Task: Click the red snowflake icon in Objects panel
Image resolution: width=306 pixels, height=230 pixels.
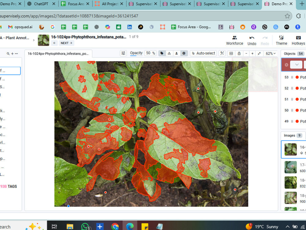Action: 286,65
